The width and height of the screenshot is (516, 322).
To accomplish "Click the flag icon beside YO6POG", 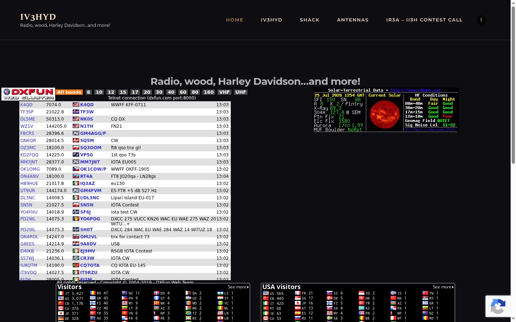I will (76, 219).
